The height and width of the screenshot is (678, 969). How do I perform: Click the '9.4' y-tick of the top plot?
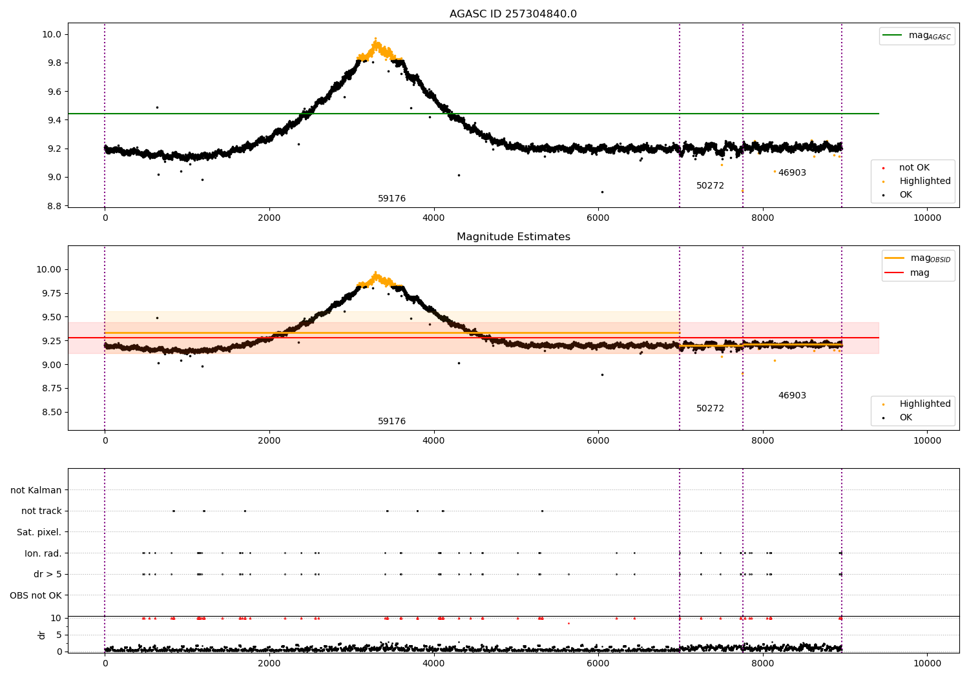pos(54,120)
